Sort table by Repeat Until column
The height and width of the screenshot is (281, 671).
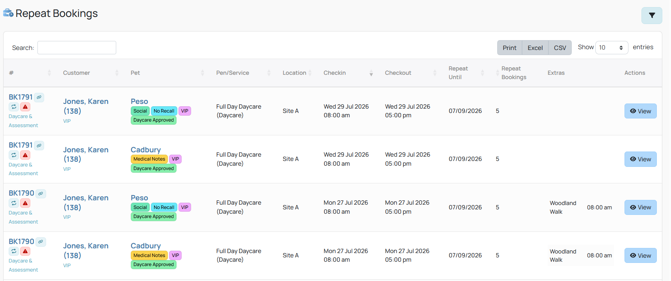(467, 73)
